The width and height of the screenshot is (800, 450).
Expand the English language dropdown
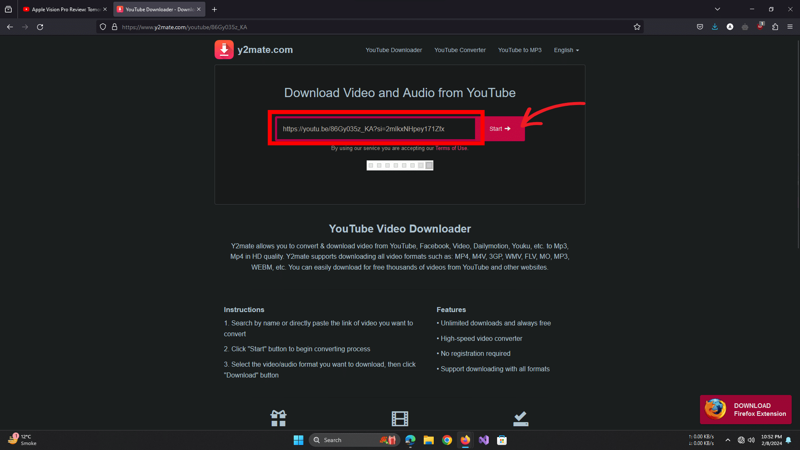click(566, 50)
